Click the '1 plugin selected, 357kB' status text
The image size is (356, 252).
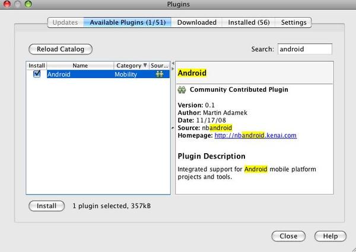tap(112, 206)
